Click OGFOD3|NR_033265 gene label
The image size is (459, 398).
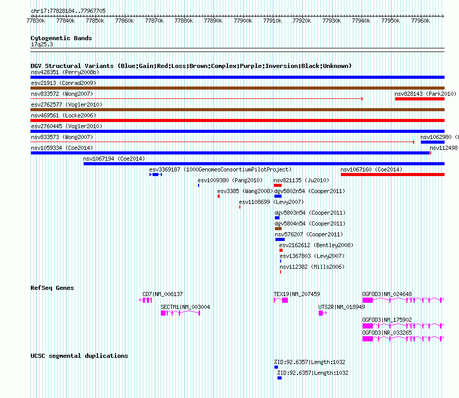pyautogui.click(x=387, y=333)
